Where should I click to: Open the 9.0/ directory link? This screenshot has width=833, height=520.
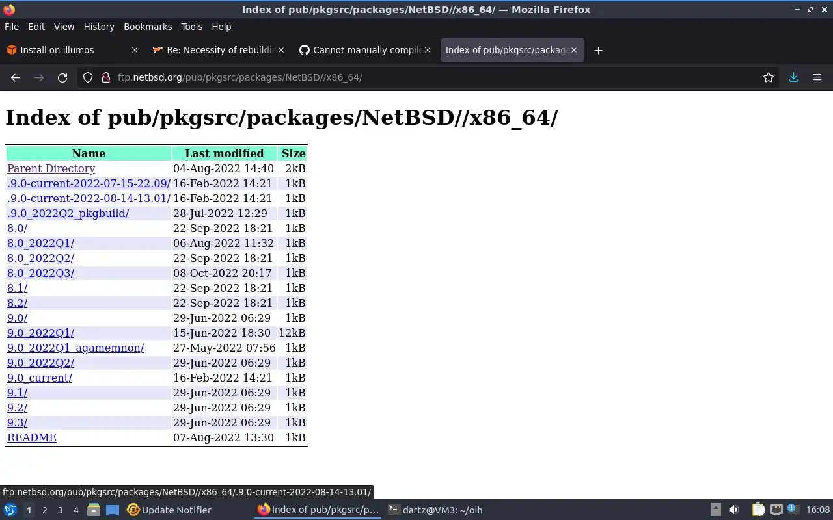point(17,318)
